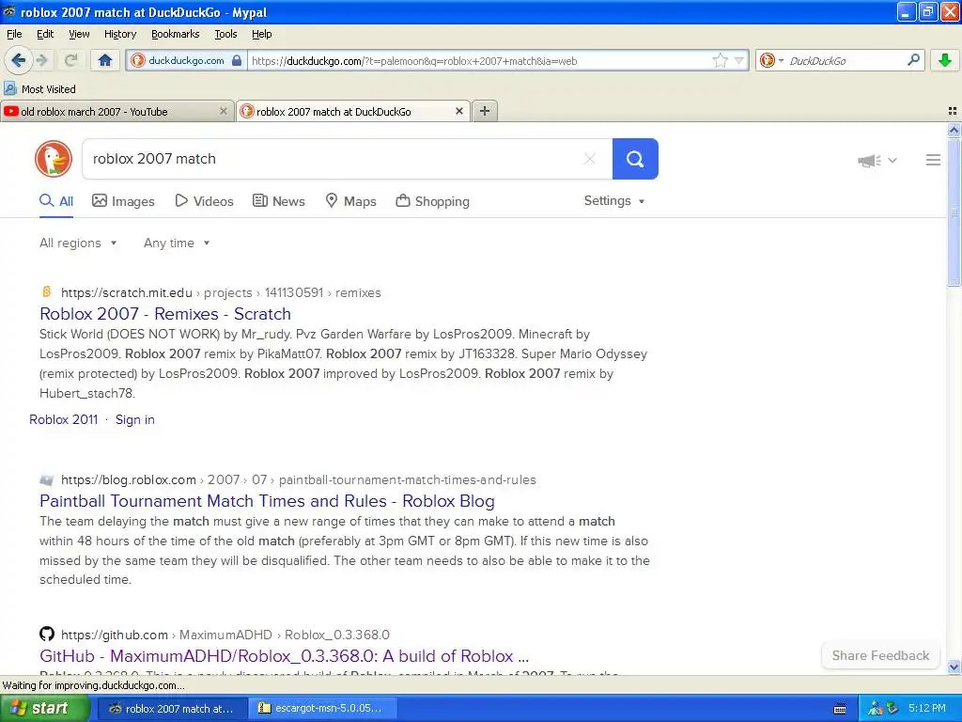Click the blog.roblox.com URL breadcrumb

(x=299, y=480)
